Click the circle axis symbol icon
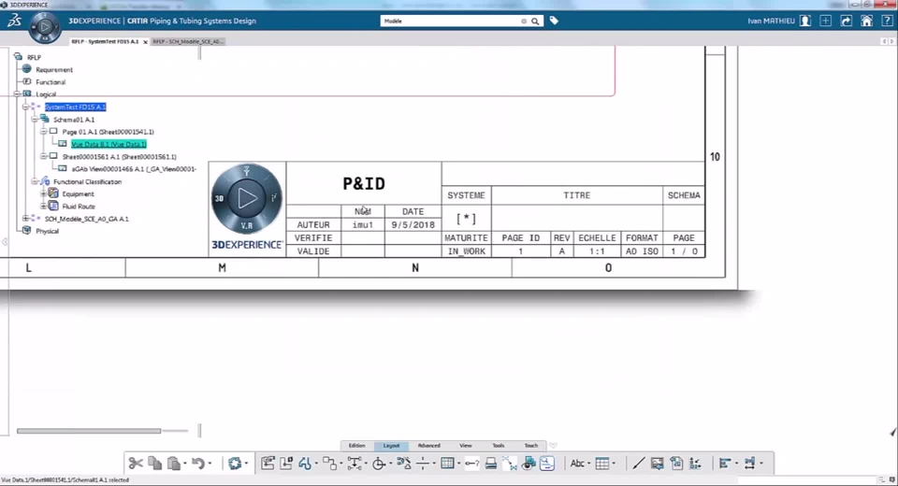 379,464
